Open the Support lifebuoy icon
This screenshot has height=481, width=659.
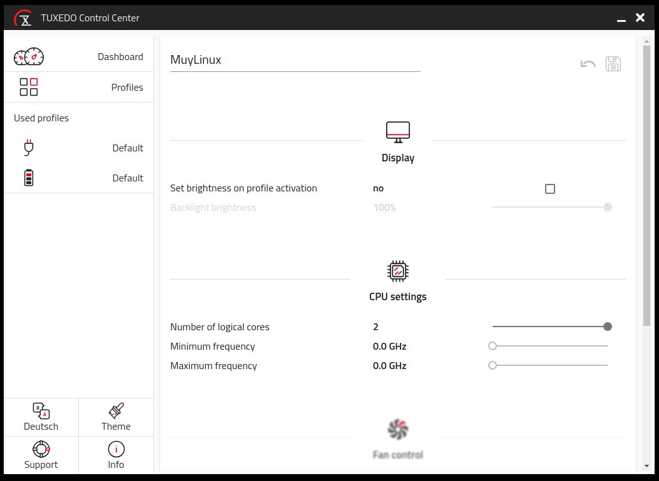(x=41, y=449)
